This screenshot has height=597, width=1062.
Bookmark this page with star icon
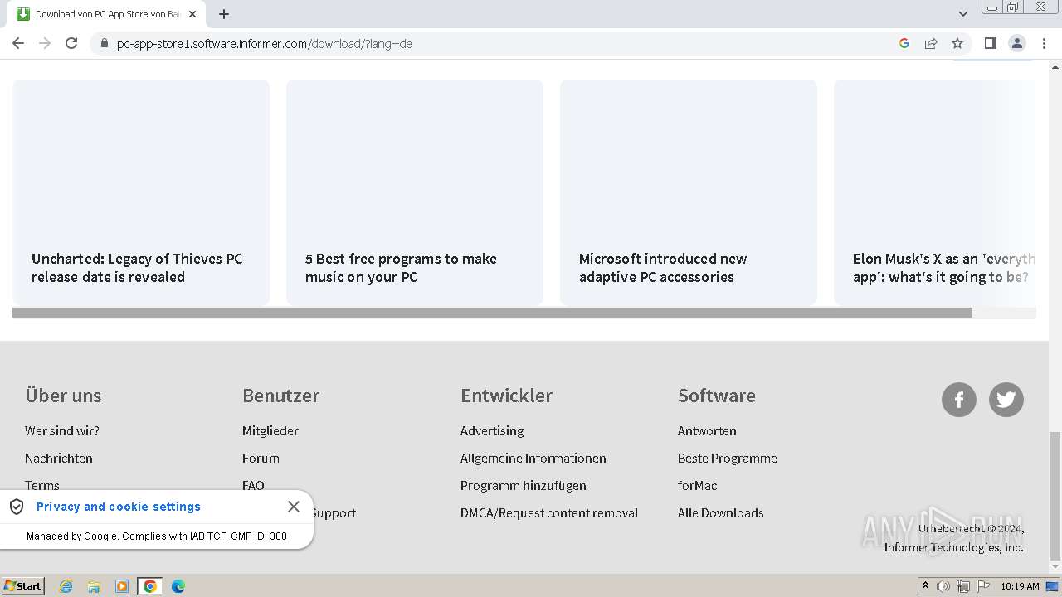[x=957, y=43]
